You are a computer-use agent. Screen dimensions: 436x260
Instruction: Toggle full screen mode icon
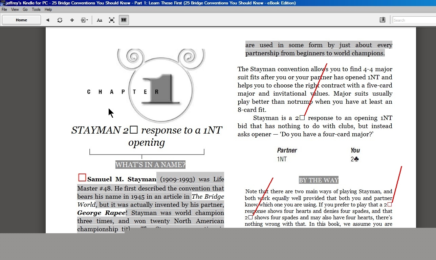click(112, 20)
